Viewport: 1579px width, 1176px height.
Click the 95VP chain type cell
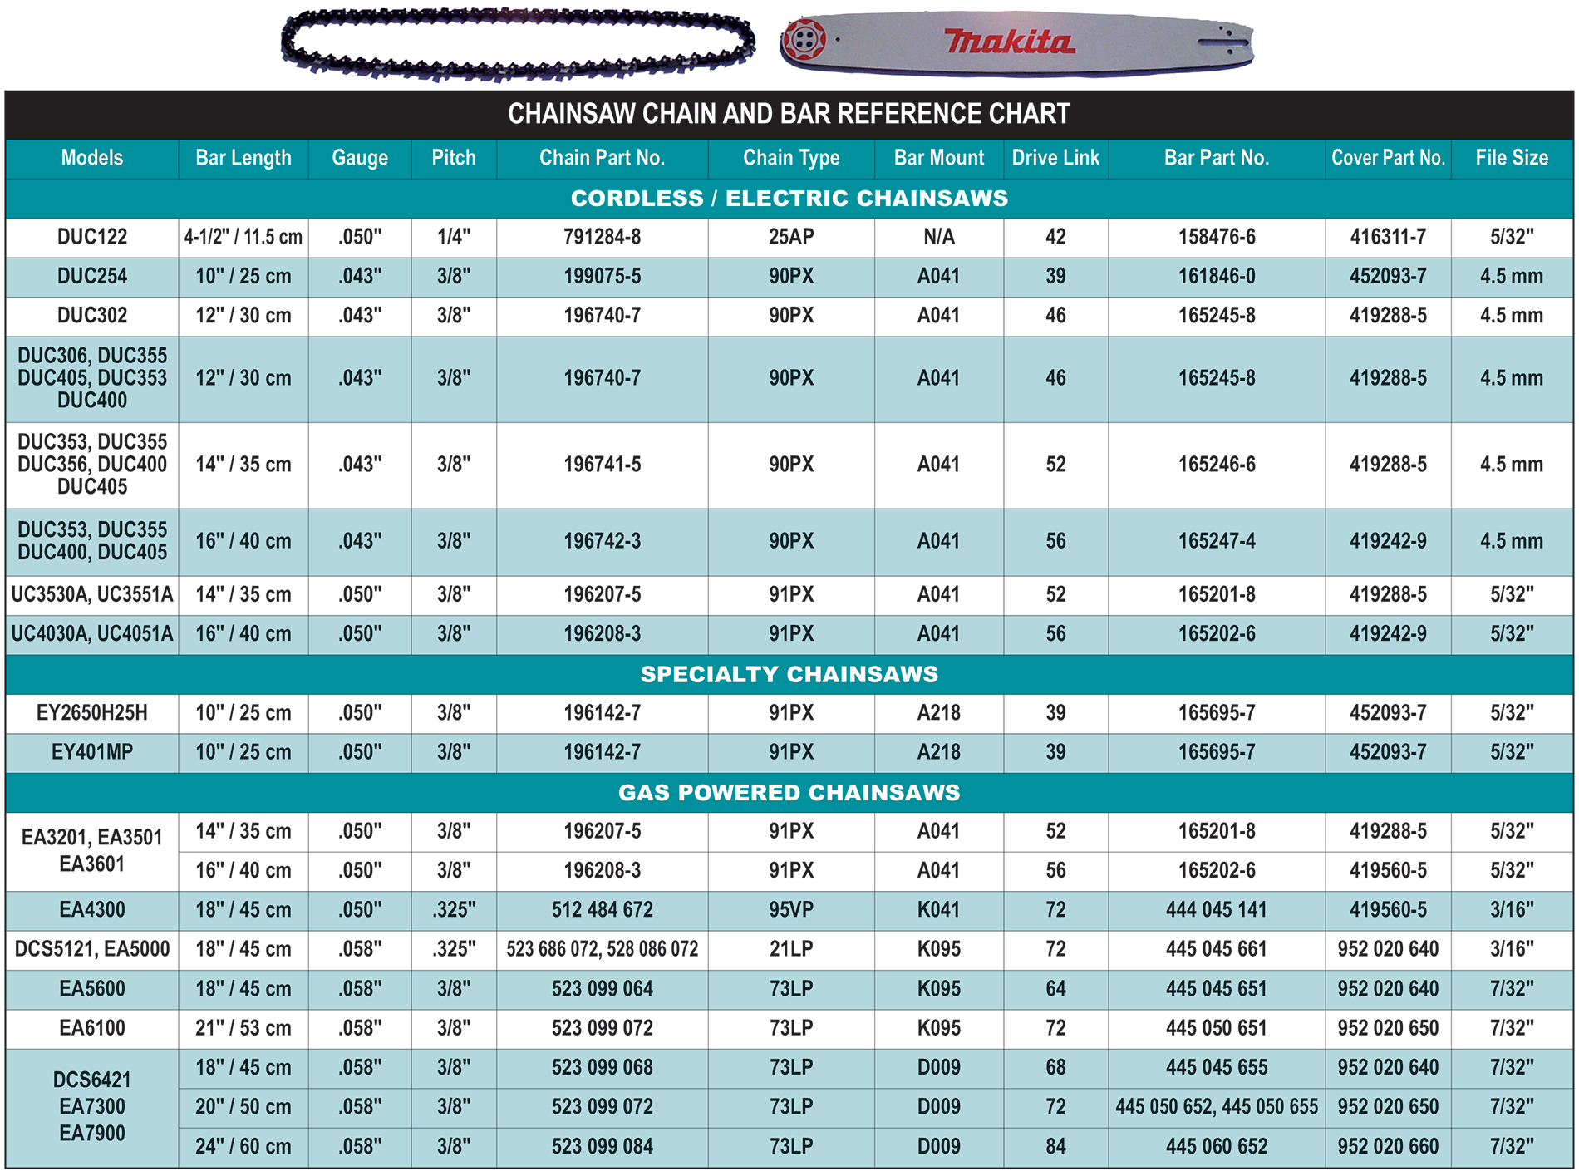(x=790, y=910)
